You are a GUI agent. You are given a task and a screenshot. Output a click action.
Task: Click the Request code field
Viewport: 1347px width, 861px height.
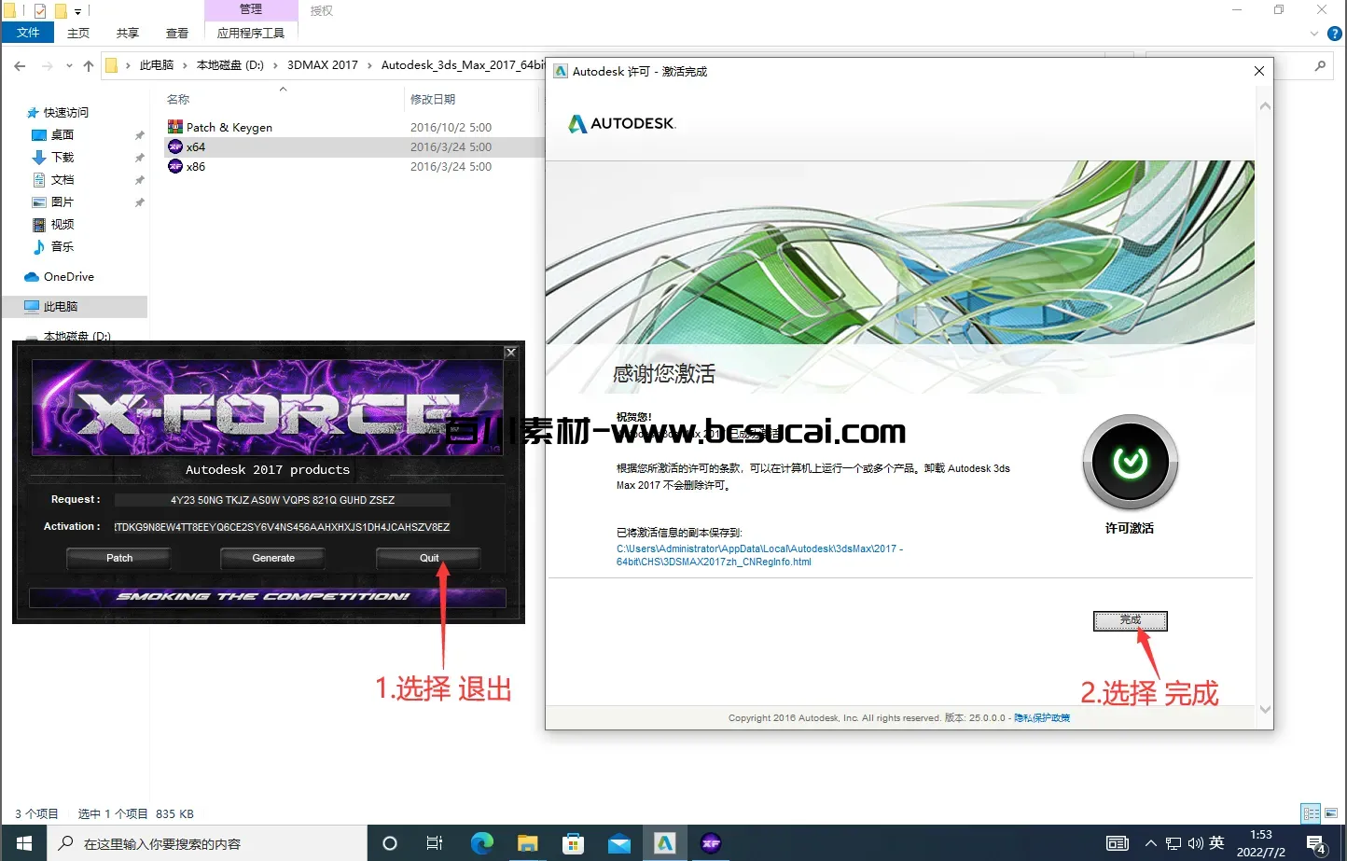point(282,500)
